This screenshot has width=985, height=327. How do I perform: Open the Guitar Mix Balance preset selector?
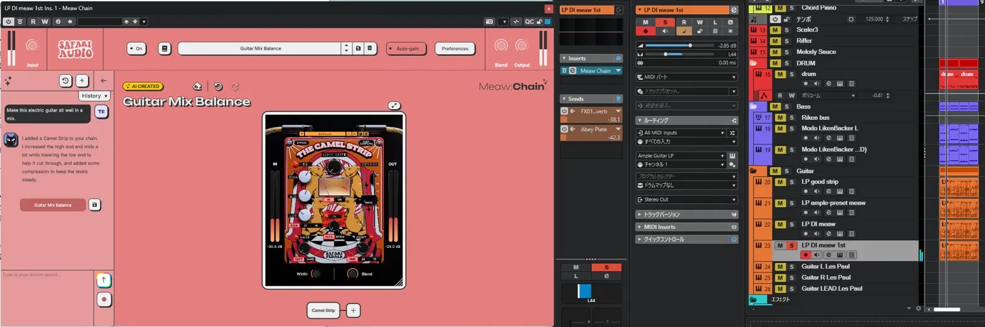click(x=260, y=48)
